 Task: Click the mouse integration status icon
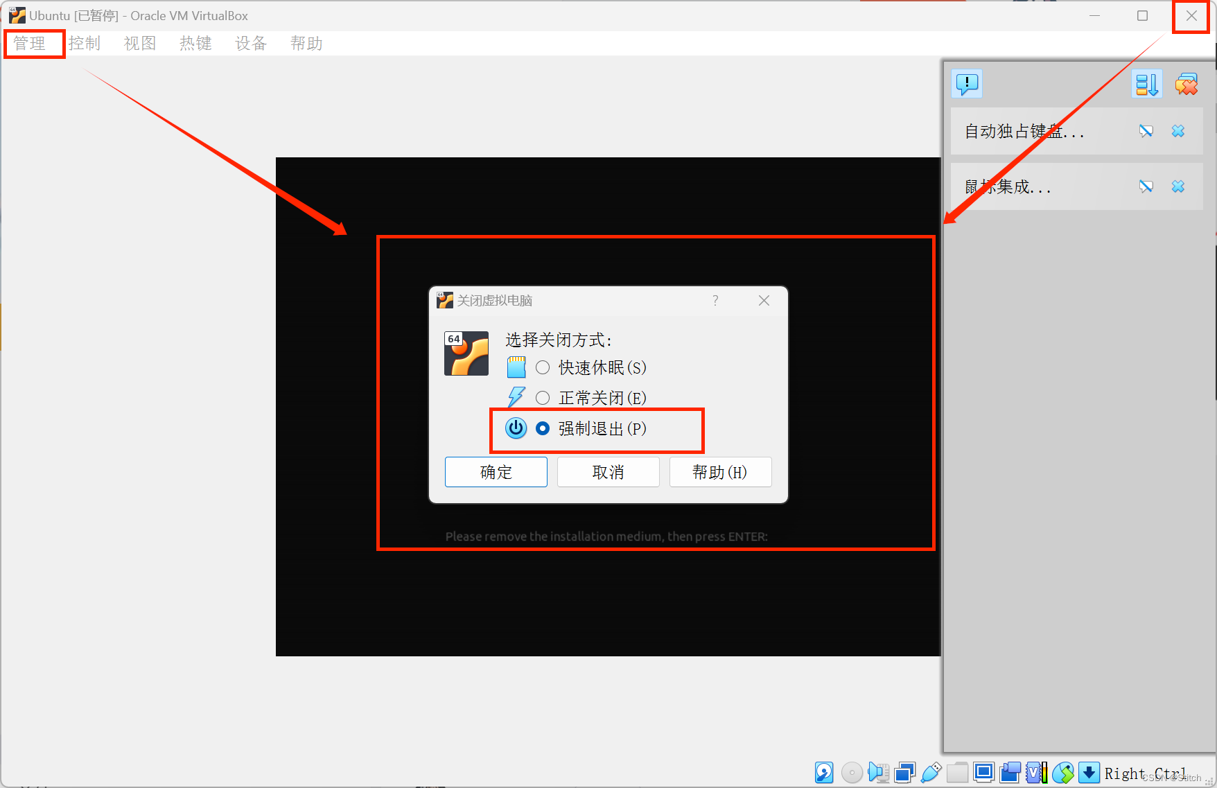(1062, 772)
